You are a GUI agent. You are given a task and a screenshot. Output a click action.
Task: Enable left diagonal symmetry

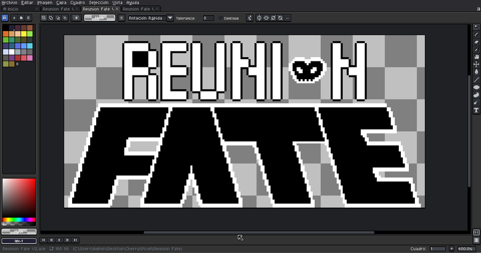281,18
